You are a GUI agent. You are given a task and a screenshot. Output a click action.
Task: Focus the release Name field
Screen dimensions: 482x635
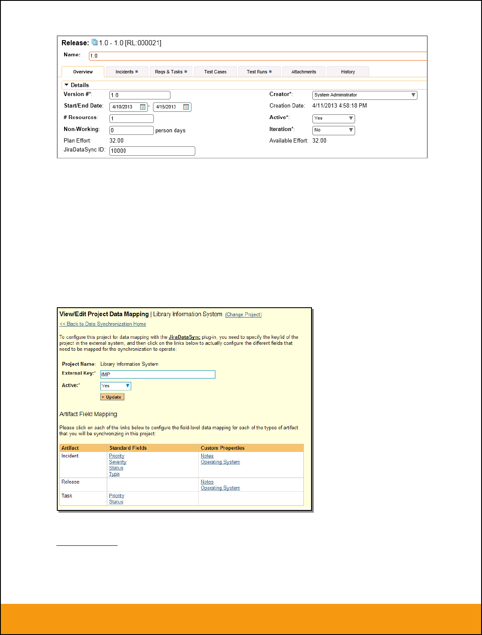[x=258, y=56]
